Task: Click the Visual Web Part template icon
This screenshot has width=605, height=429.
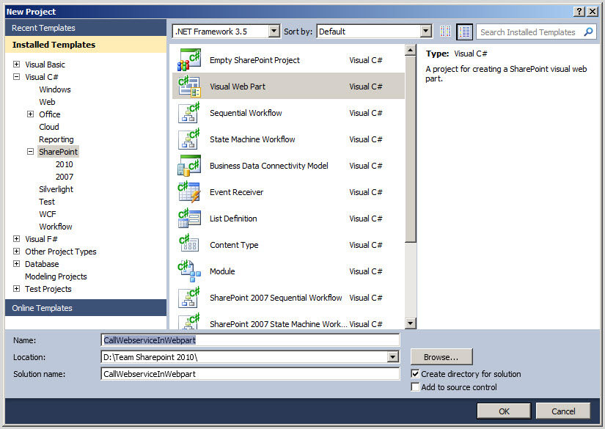Action: [188, 87]
